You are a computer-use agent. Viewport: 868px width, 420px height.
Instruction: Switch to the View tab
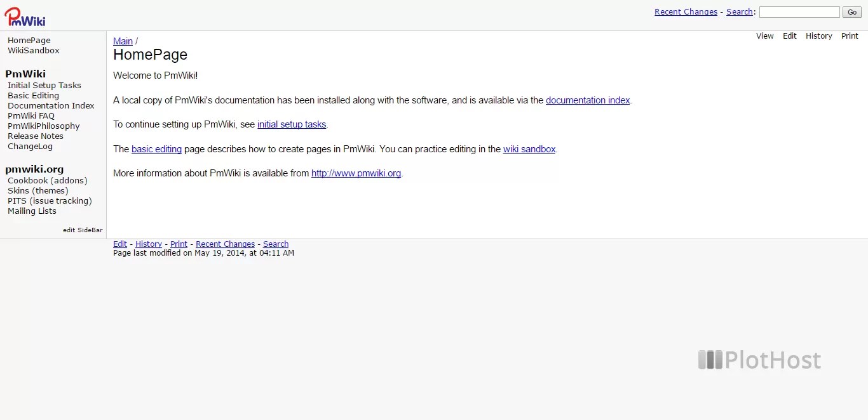[x=764, y=36]
